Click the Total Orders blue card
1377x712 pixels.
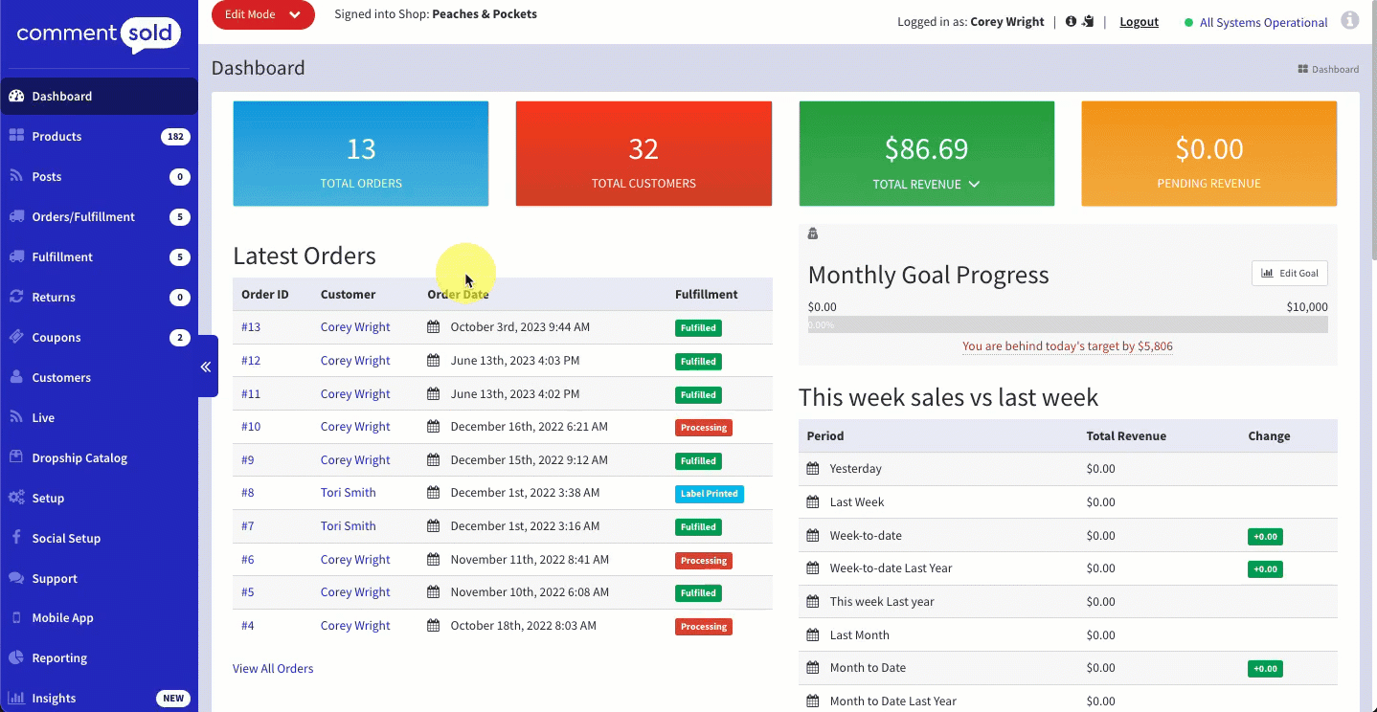tap(361, 154)
